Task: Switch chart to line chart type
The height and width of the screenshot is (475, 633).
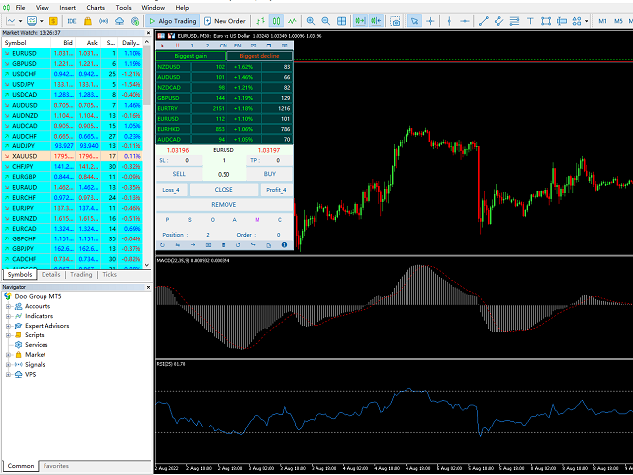Action: [292, 21]
